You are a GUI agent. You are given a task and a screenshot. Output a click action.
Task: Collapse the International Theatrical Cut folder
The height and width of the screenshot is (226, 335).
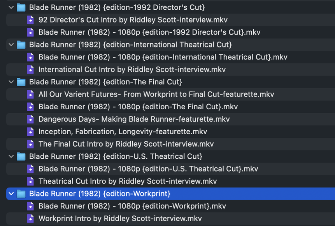tap(11, 45)
